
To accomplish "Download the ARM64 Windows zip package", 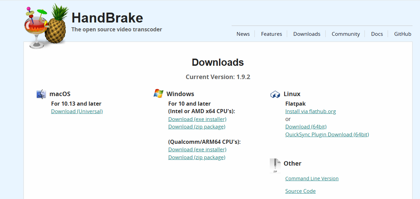I will [x=197, y=157].
